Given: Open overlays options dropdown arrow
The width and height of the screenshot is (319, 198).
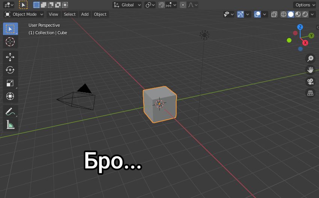Looking at the screenshot, I should coord(265,14).
